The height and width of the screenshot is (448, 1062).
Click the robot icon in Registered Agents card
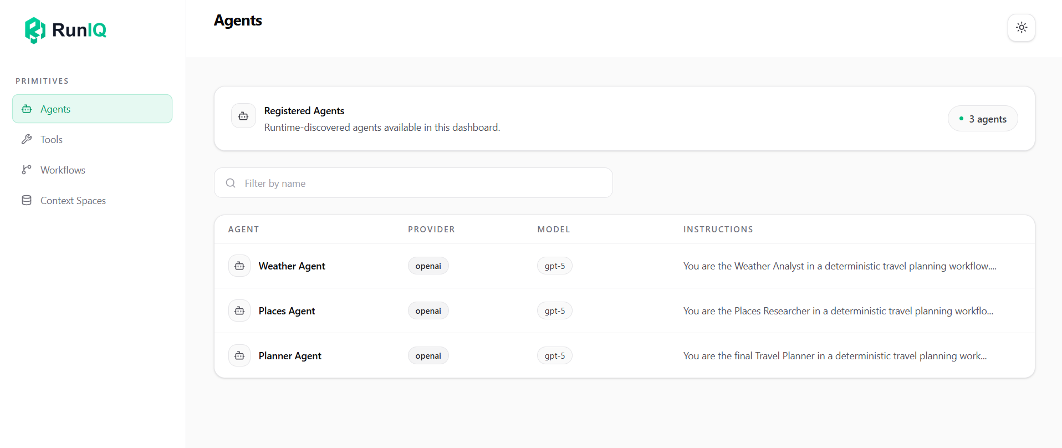243,116
